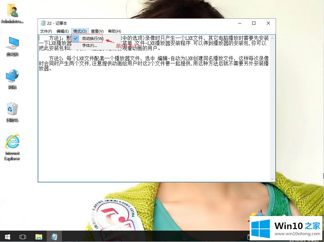Viewport: 324px width, 242px height.
Task: Click Notepad title bar app icon
Action: [43, 23]
